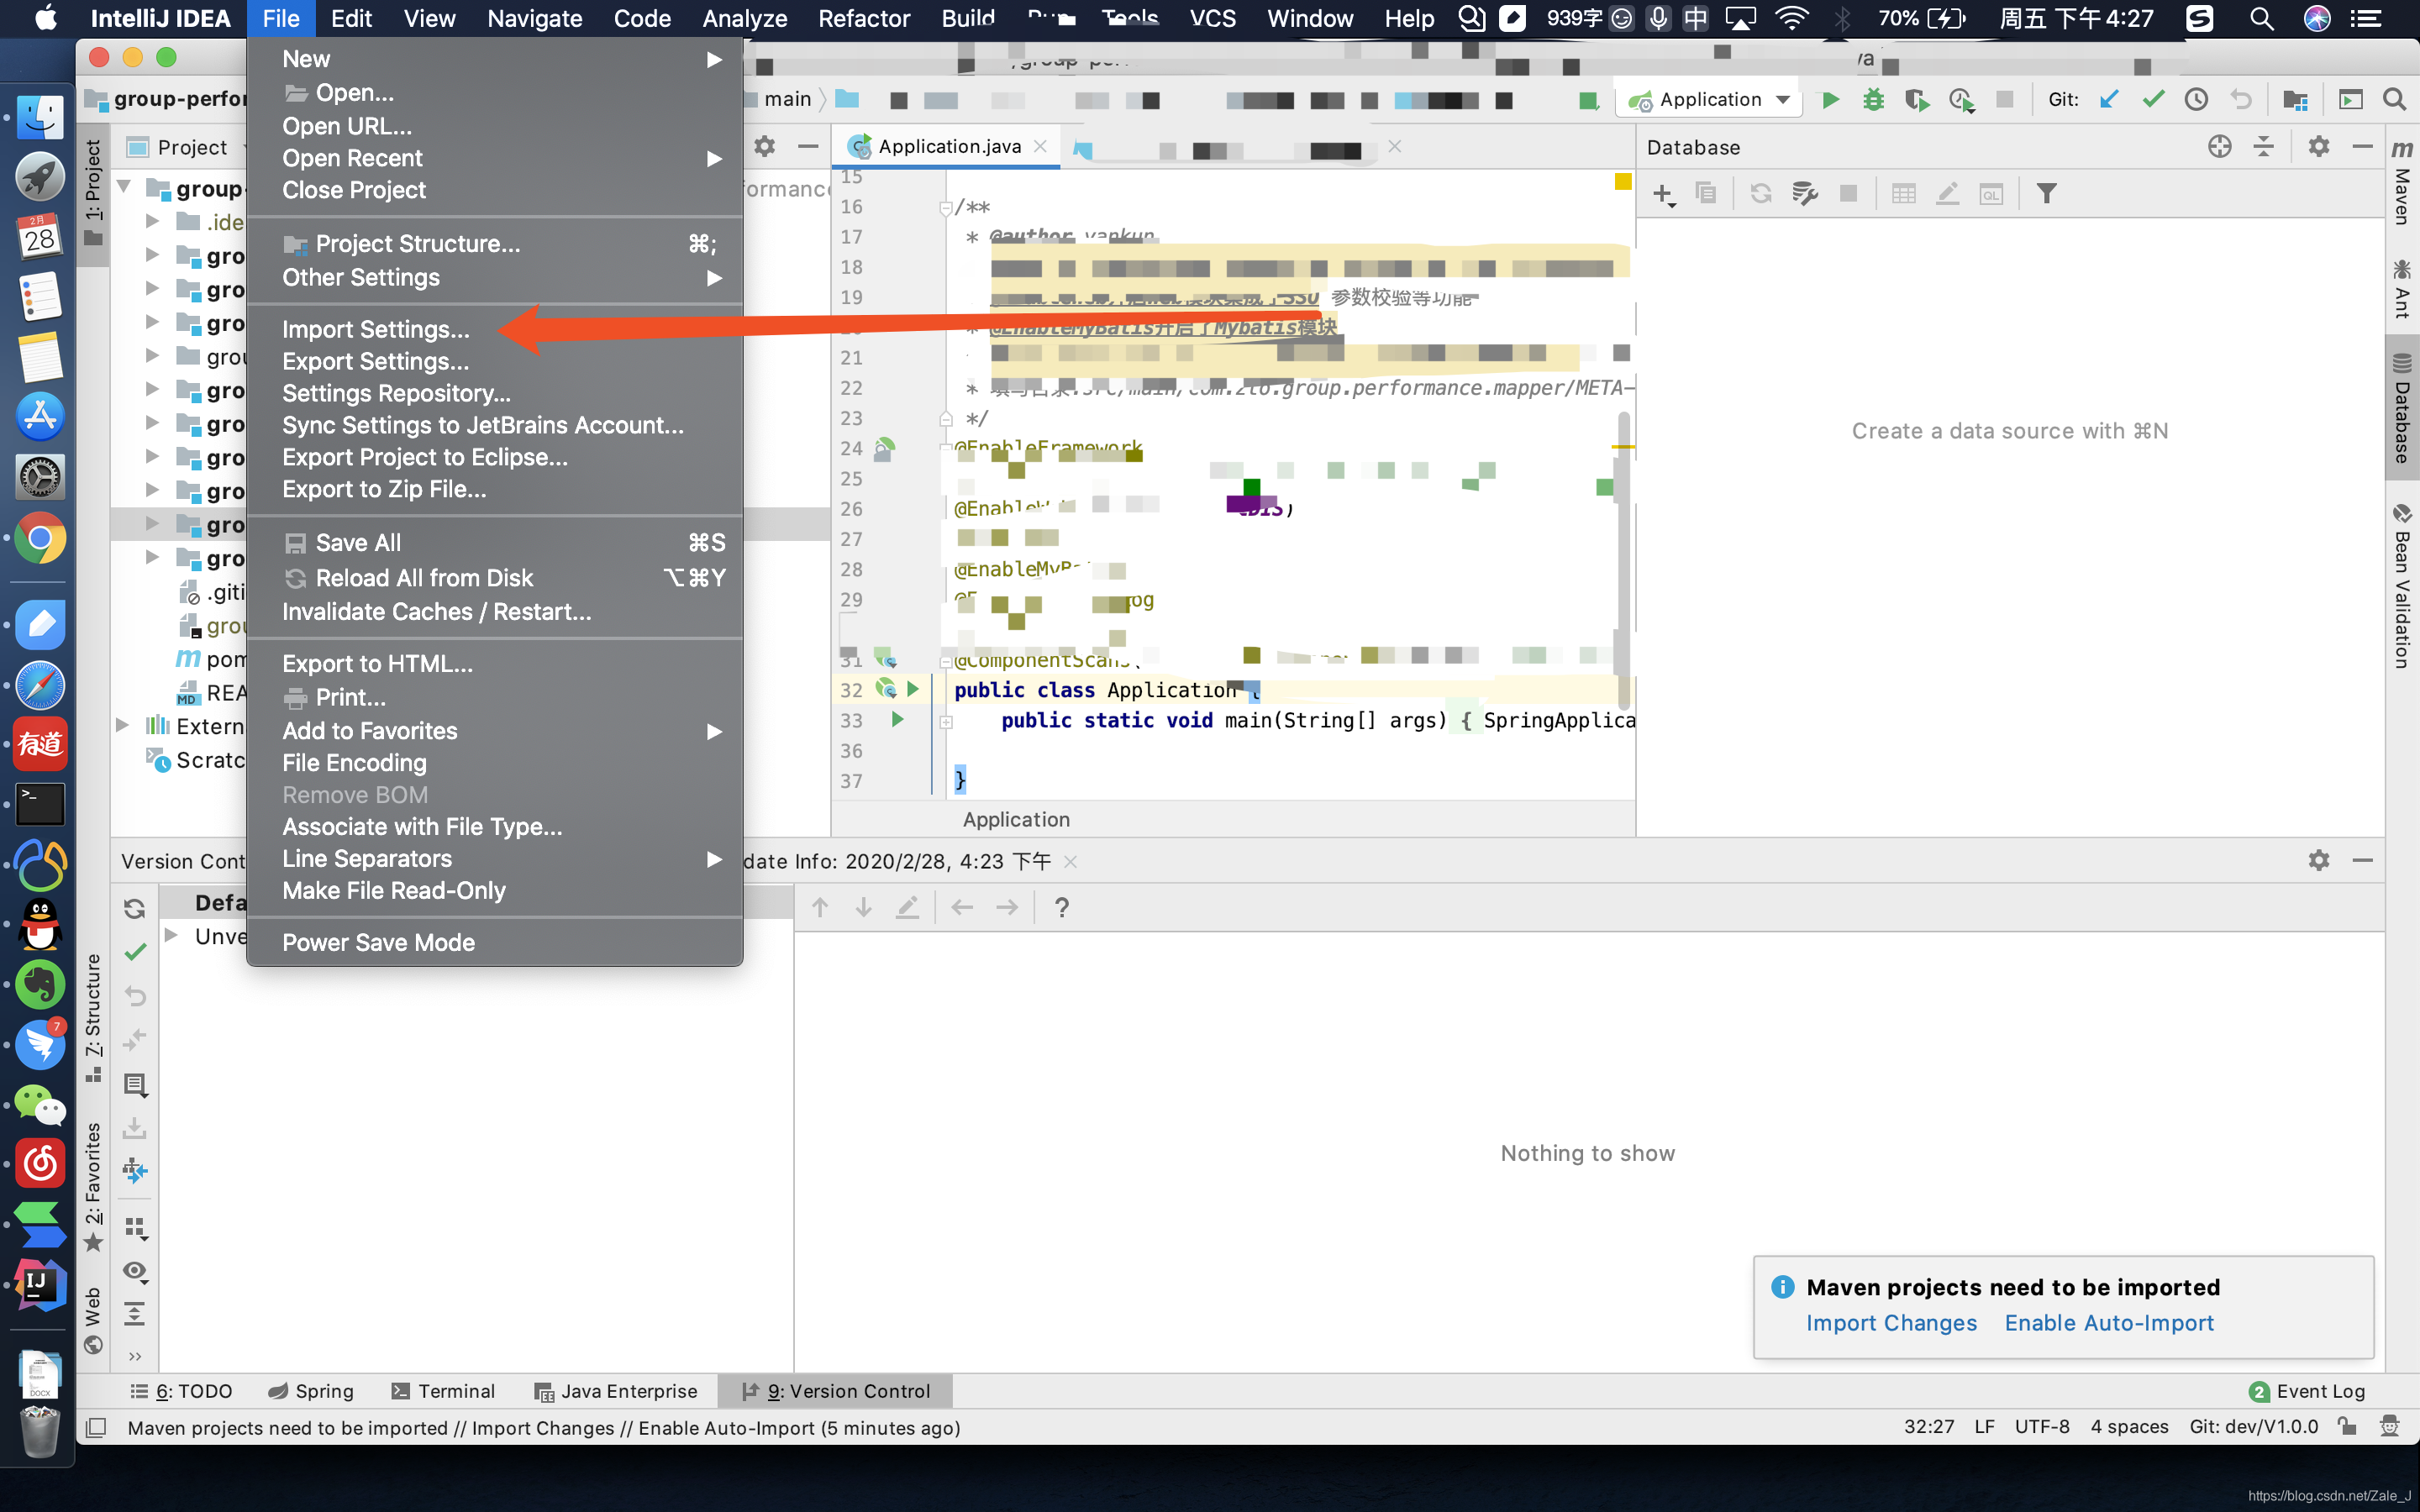Click the Version Control rollback icon
Screen dimensions: 2420x1512
(134, 996)
